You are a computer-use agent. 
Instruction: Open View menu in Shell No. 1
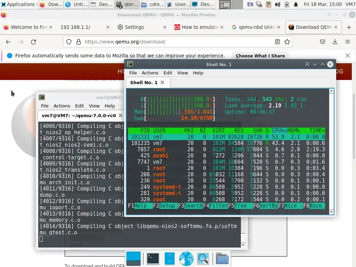point(182,73)
